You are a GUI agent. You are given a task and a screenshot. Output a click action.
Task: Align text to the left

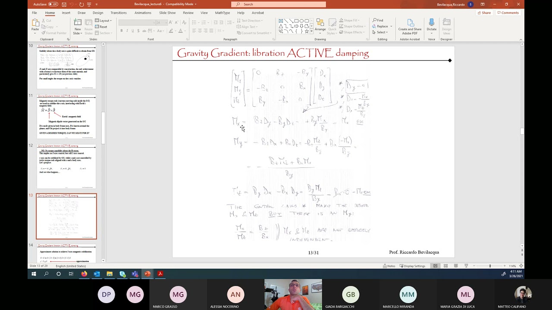194,31
